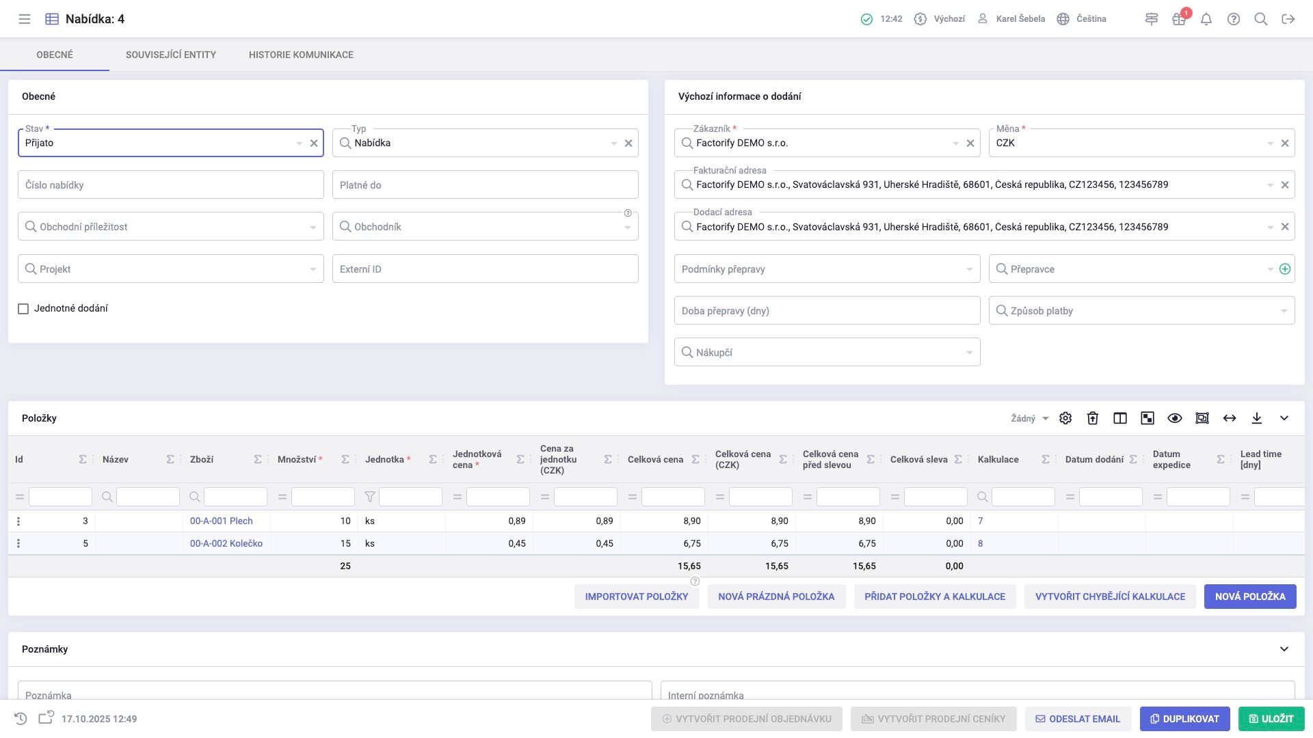Open the gift box updates icon

click(1178, 19)
